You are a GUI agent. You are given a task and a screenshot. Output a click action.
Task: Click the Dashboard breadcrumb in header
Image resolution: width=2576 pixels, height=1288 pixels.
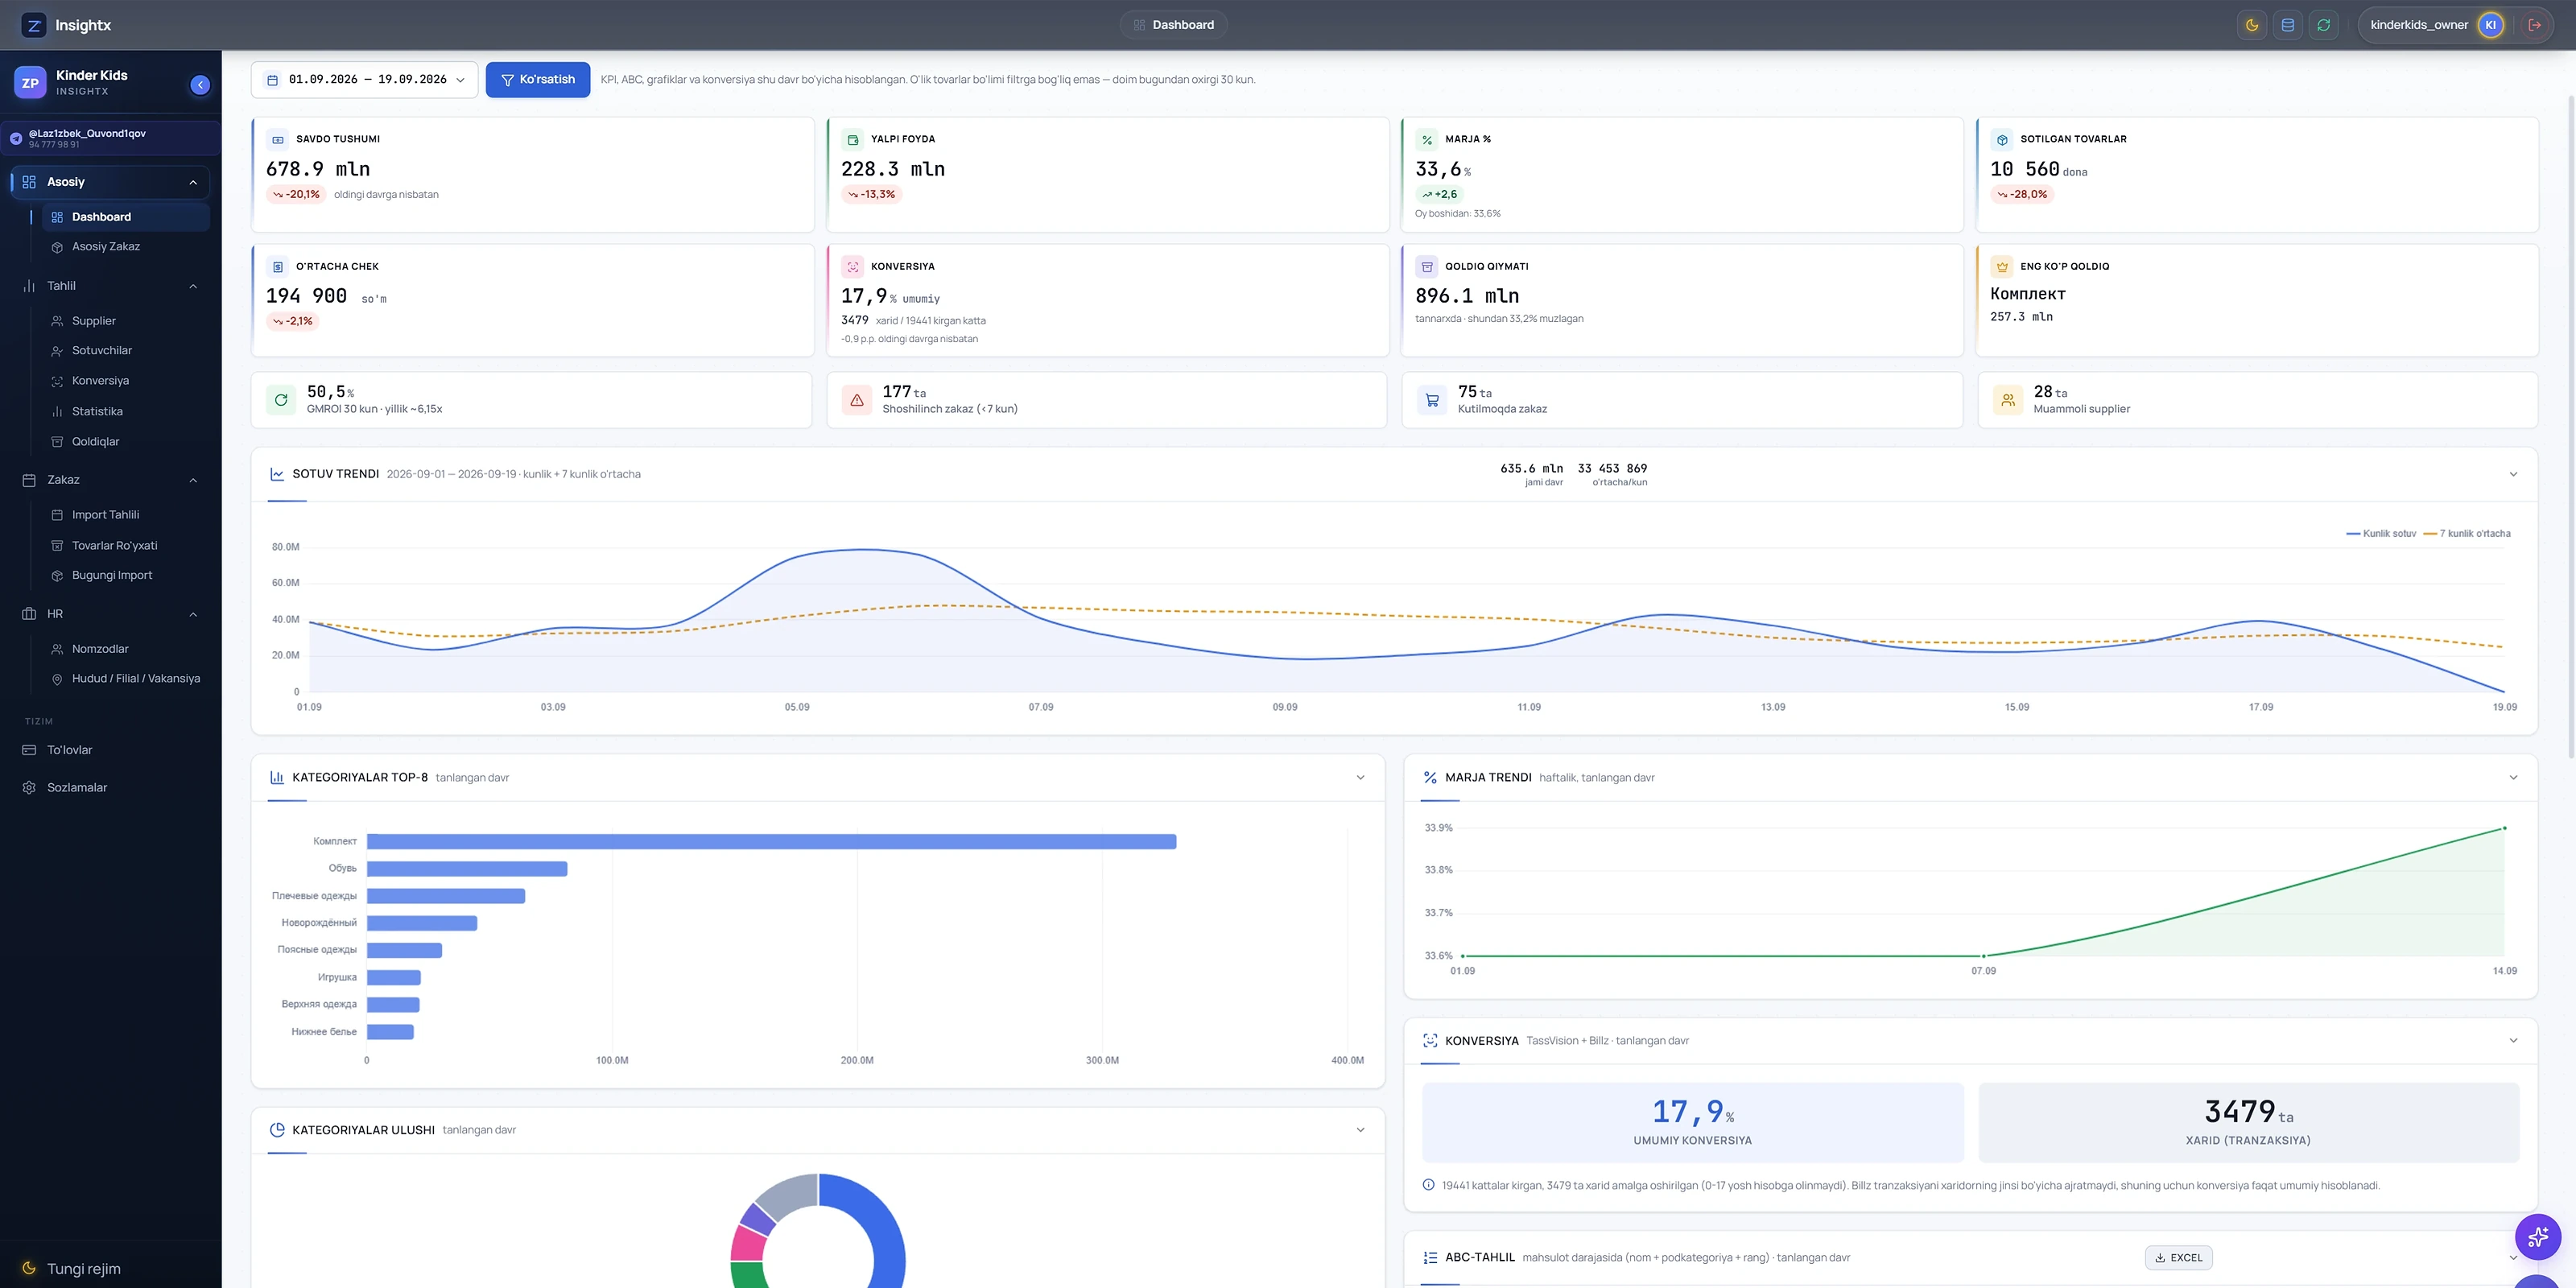pyautogui.click(x=1173, y=25)
